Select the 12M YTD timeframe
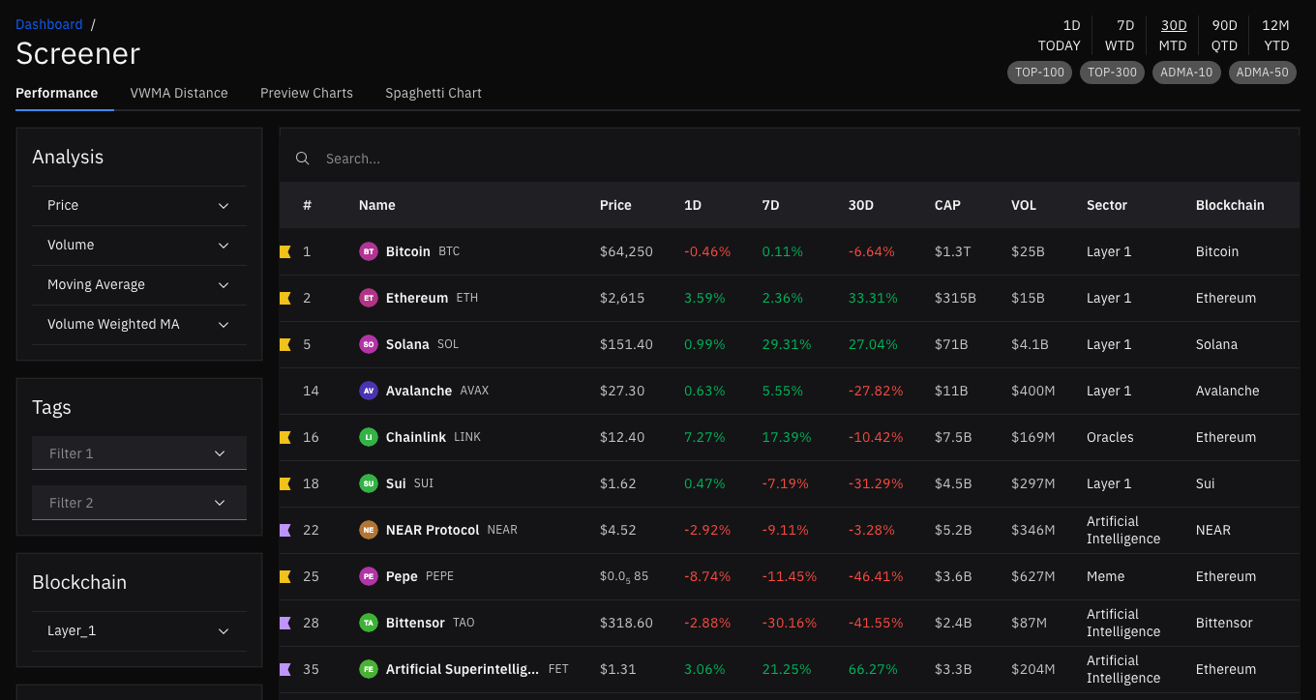This screenshot has width=1316, height=700. click(x=1276, y=36)
